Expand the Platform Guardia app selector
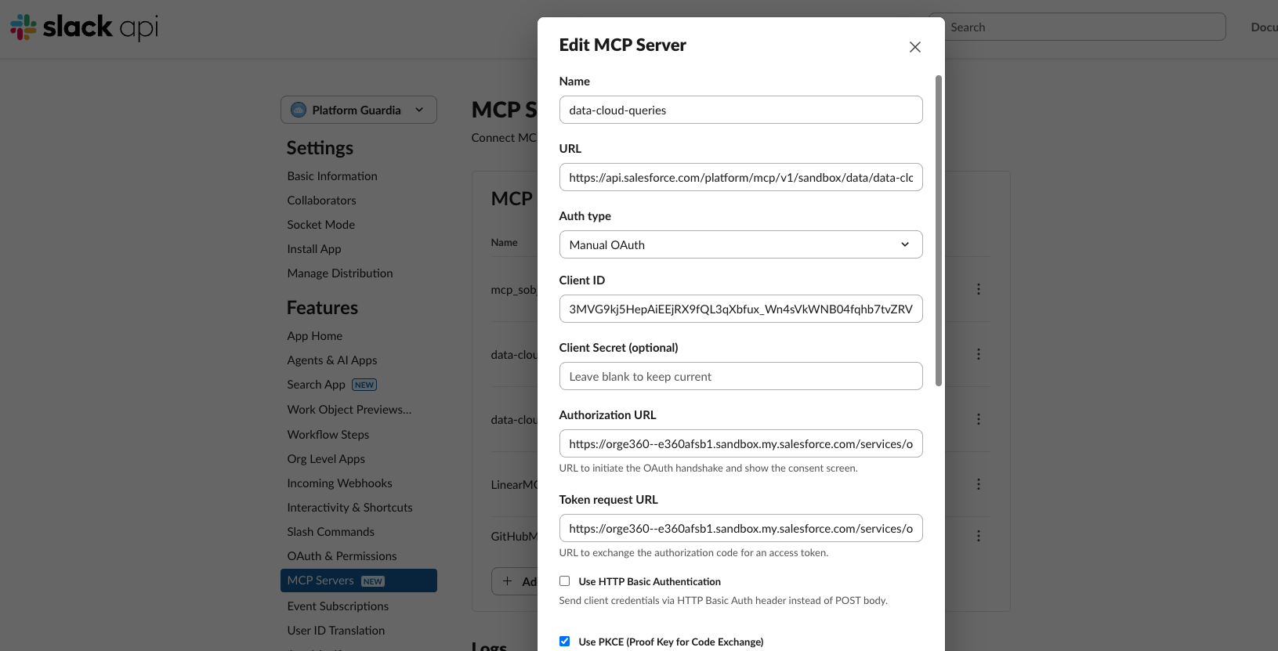This screenshot has height=651, width=1278. coord(359,110)
